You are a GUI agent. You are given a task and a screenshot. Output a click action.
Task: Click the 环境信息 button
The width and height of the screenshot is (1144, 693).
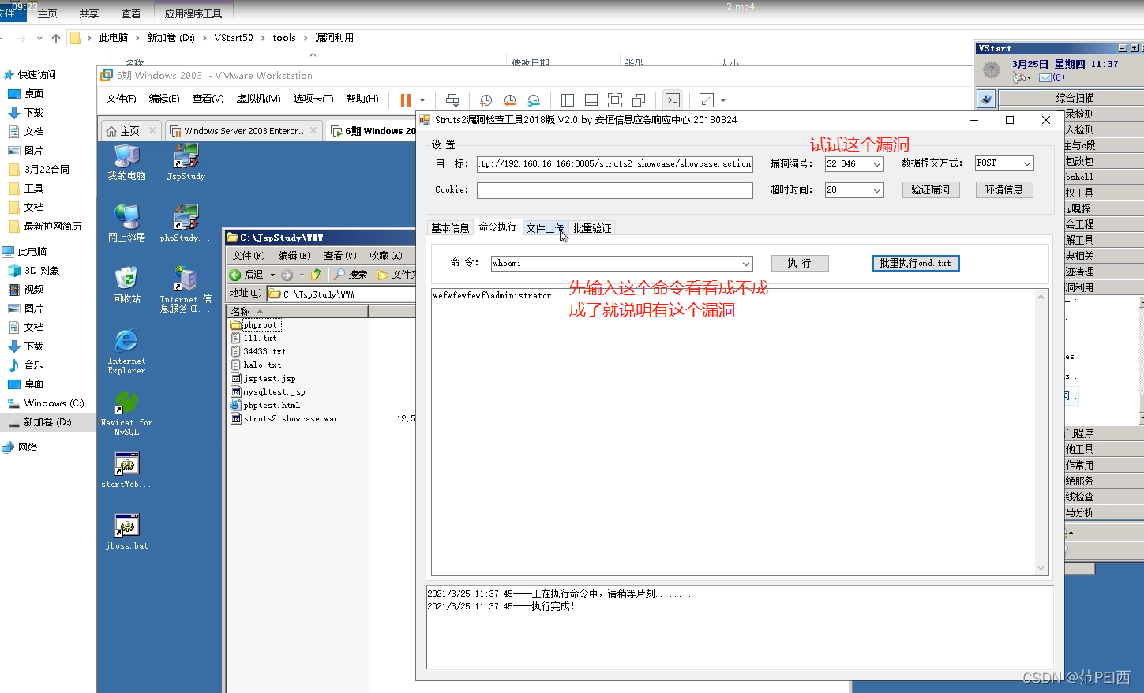point(1003,189)
